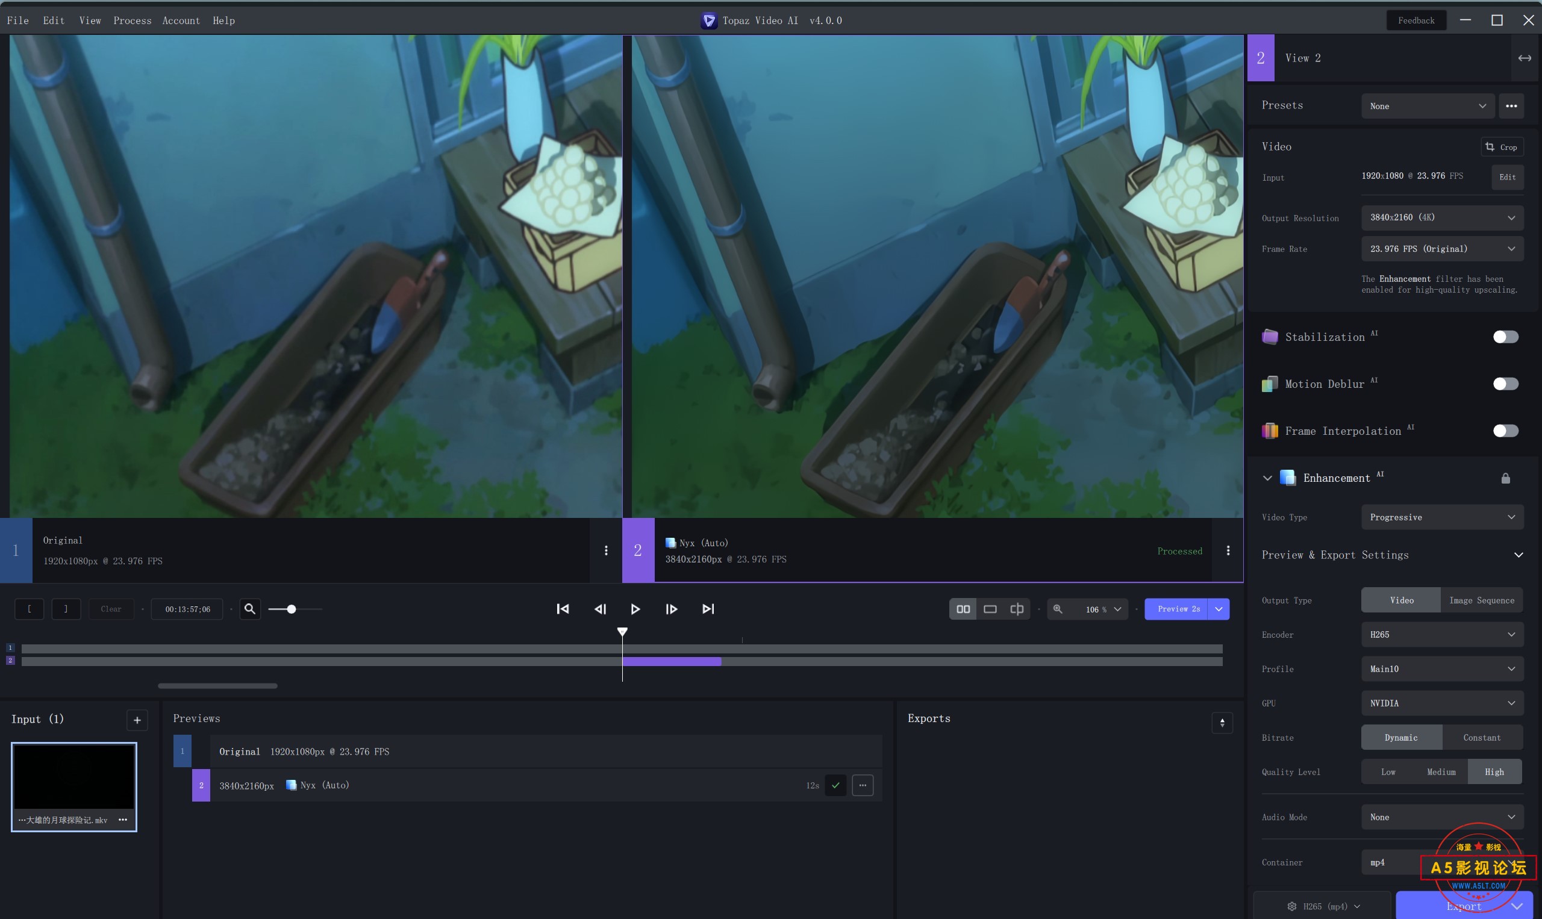Open the Edit menu
The height and width of the screenshot is (919, 1542).
point(54,20)
